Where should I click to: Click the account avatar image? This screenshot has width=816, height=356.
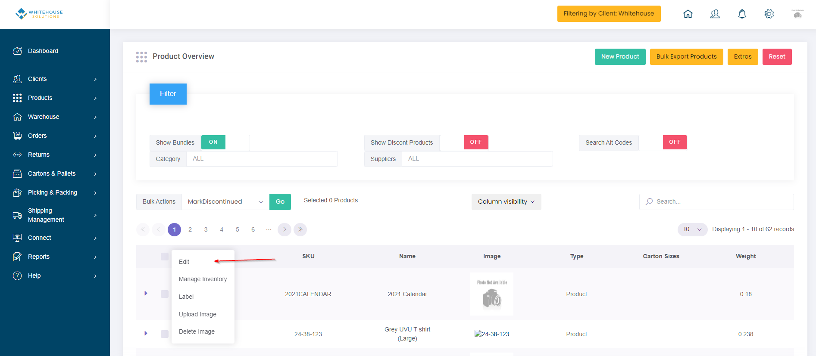[x=797, y=14]
